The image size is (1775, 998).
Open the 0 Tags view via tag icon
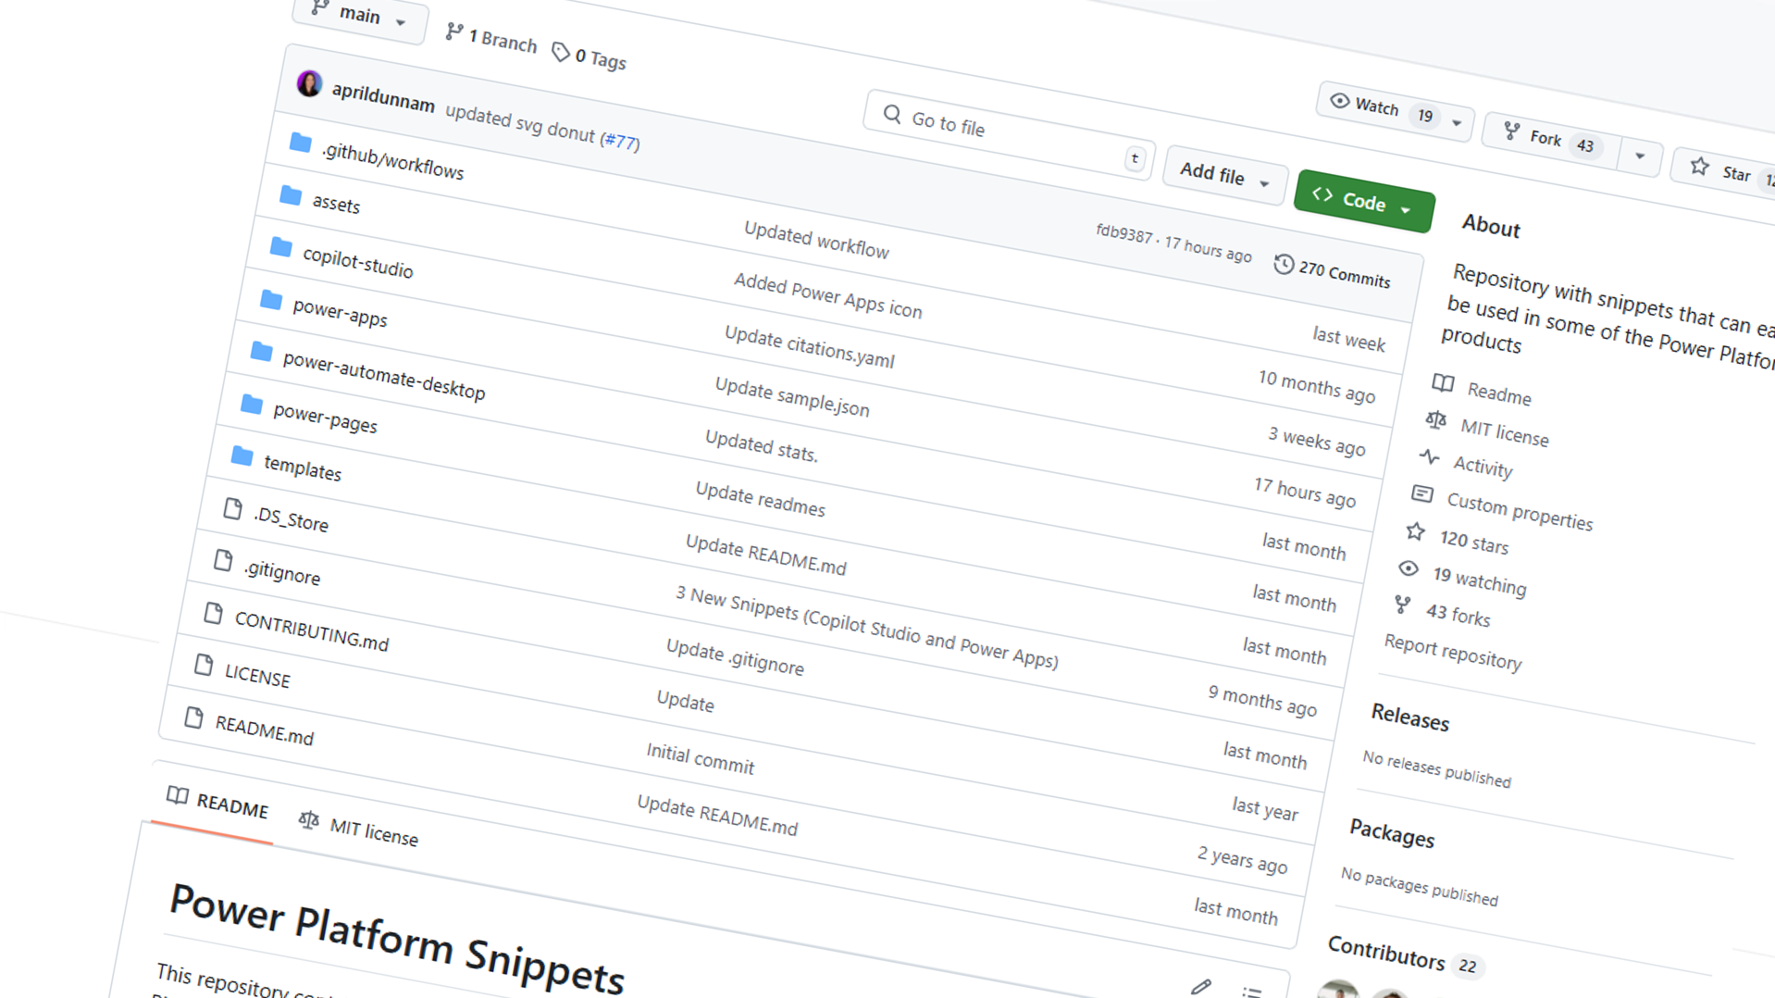pos(561,53)
